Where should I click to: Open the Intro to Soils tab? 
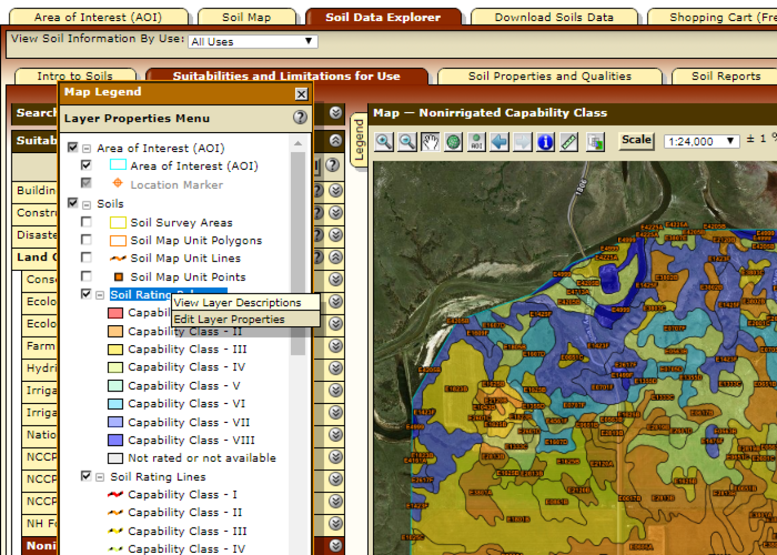tap(75, 76)
